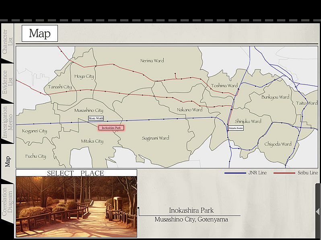The height and width of the screenshot is (240, 321).
Task: Click the Inokashira Park location name text
Action: tap(191, 210)
